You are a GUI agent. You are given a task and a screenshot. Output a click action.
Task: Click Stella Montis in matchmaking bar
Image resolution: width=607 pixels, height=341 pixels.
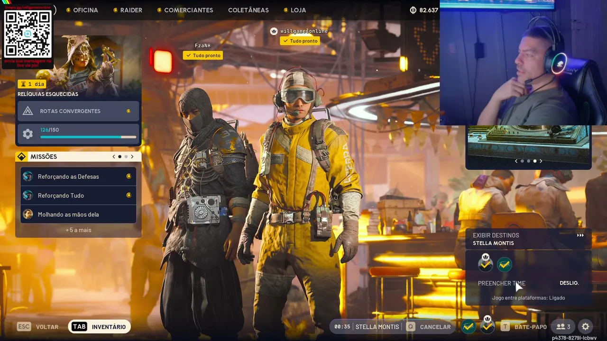coord(377,327)
